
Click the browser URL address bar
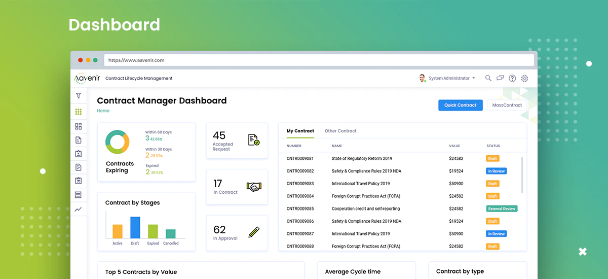point(319,60)
